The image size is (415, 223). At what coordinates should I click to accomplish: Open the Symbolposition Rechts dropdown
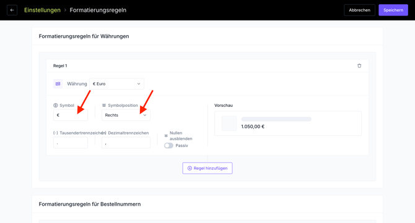[x=126, y=115]
